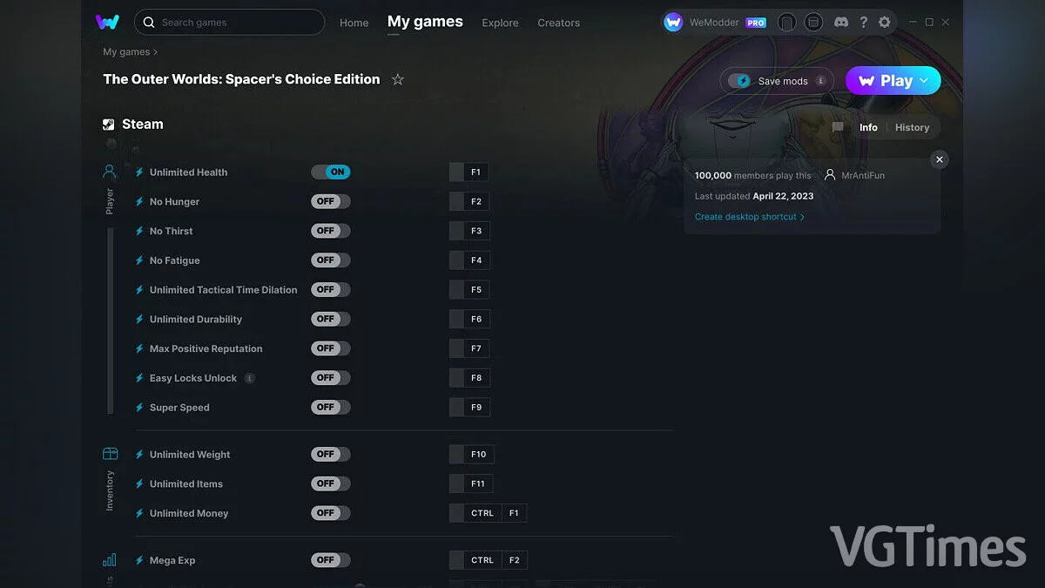This screenshot has width=1045, height=588.
Task: Open the Discord icon in header
Action: click(841, 22)
